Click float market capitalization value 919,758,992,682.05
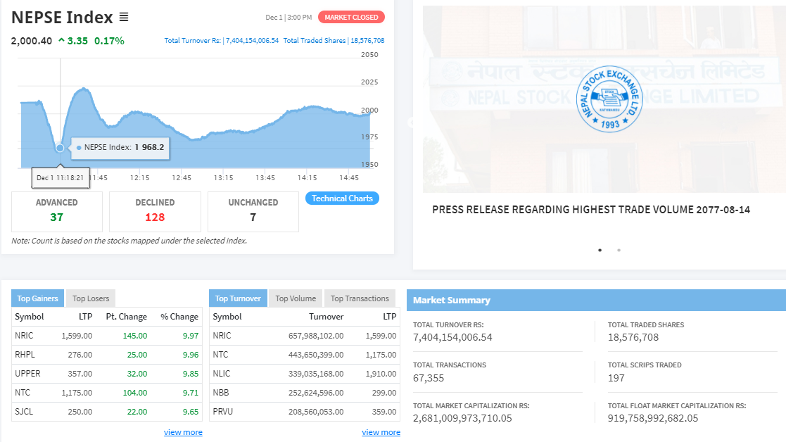Viewport: 786px width, 442px height. pos(653,419)
